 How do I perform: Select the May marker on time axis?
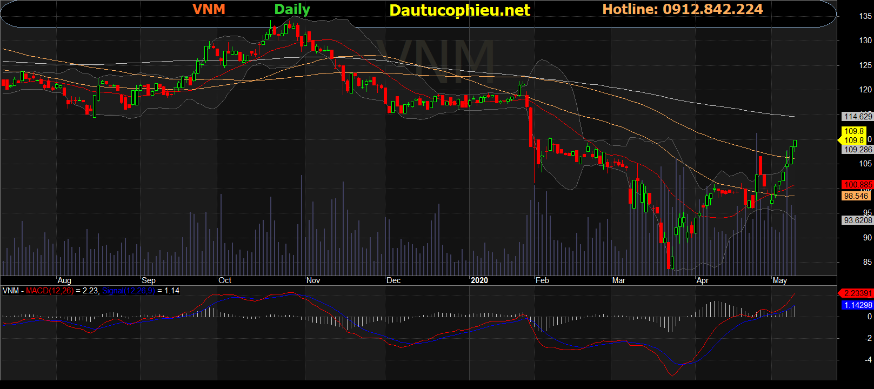[x=780, y=280]
